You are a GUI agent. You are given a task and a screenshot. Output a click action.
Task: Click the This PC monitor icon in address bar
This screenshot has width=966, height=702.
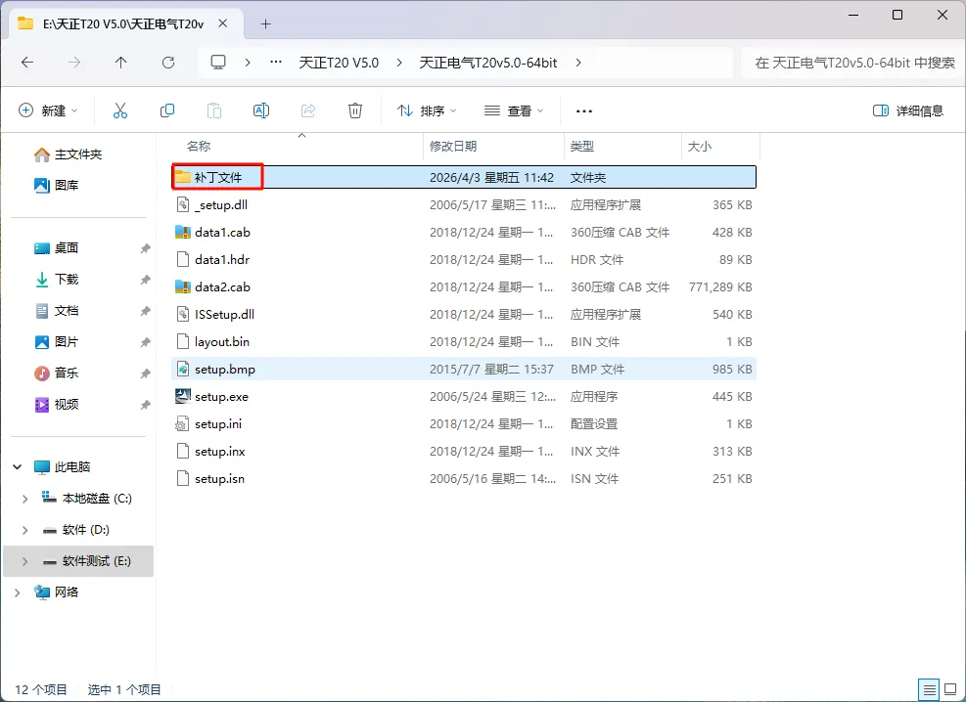pyautogui.click(x=218, y=63)
